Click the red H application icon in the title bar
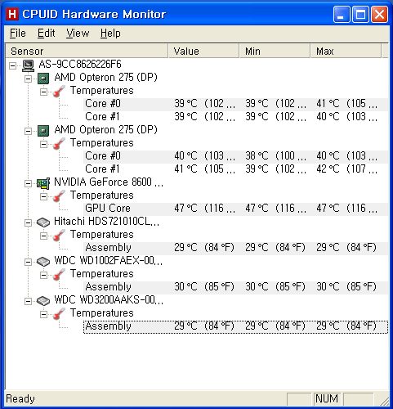Screen dimensions: 393x409 pyautogui.click(x=12, y=14)
